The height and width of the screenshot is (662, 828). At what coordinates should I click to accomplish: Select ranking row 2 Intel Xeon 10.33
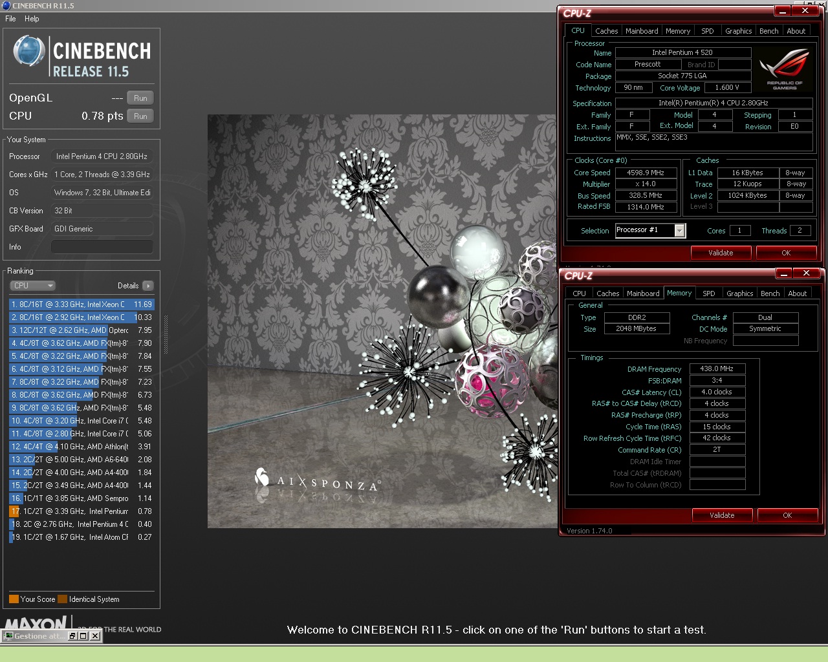(x=82, y=317)
